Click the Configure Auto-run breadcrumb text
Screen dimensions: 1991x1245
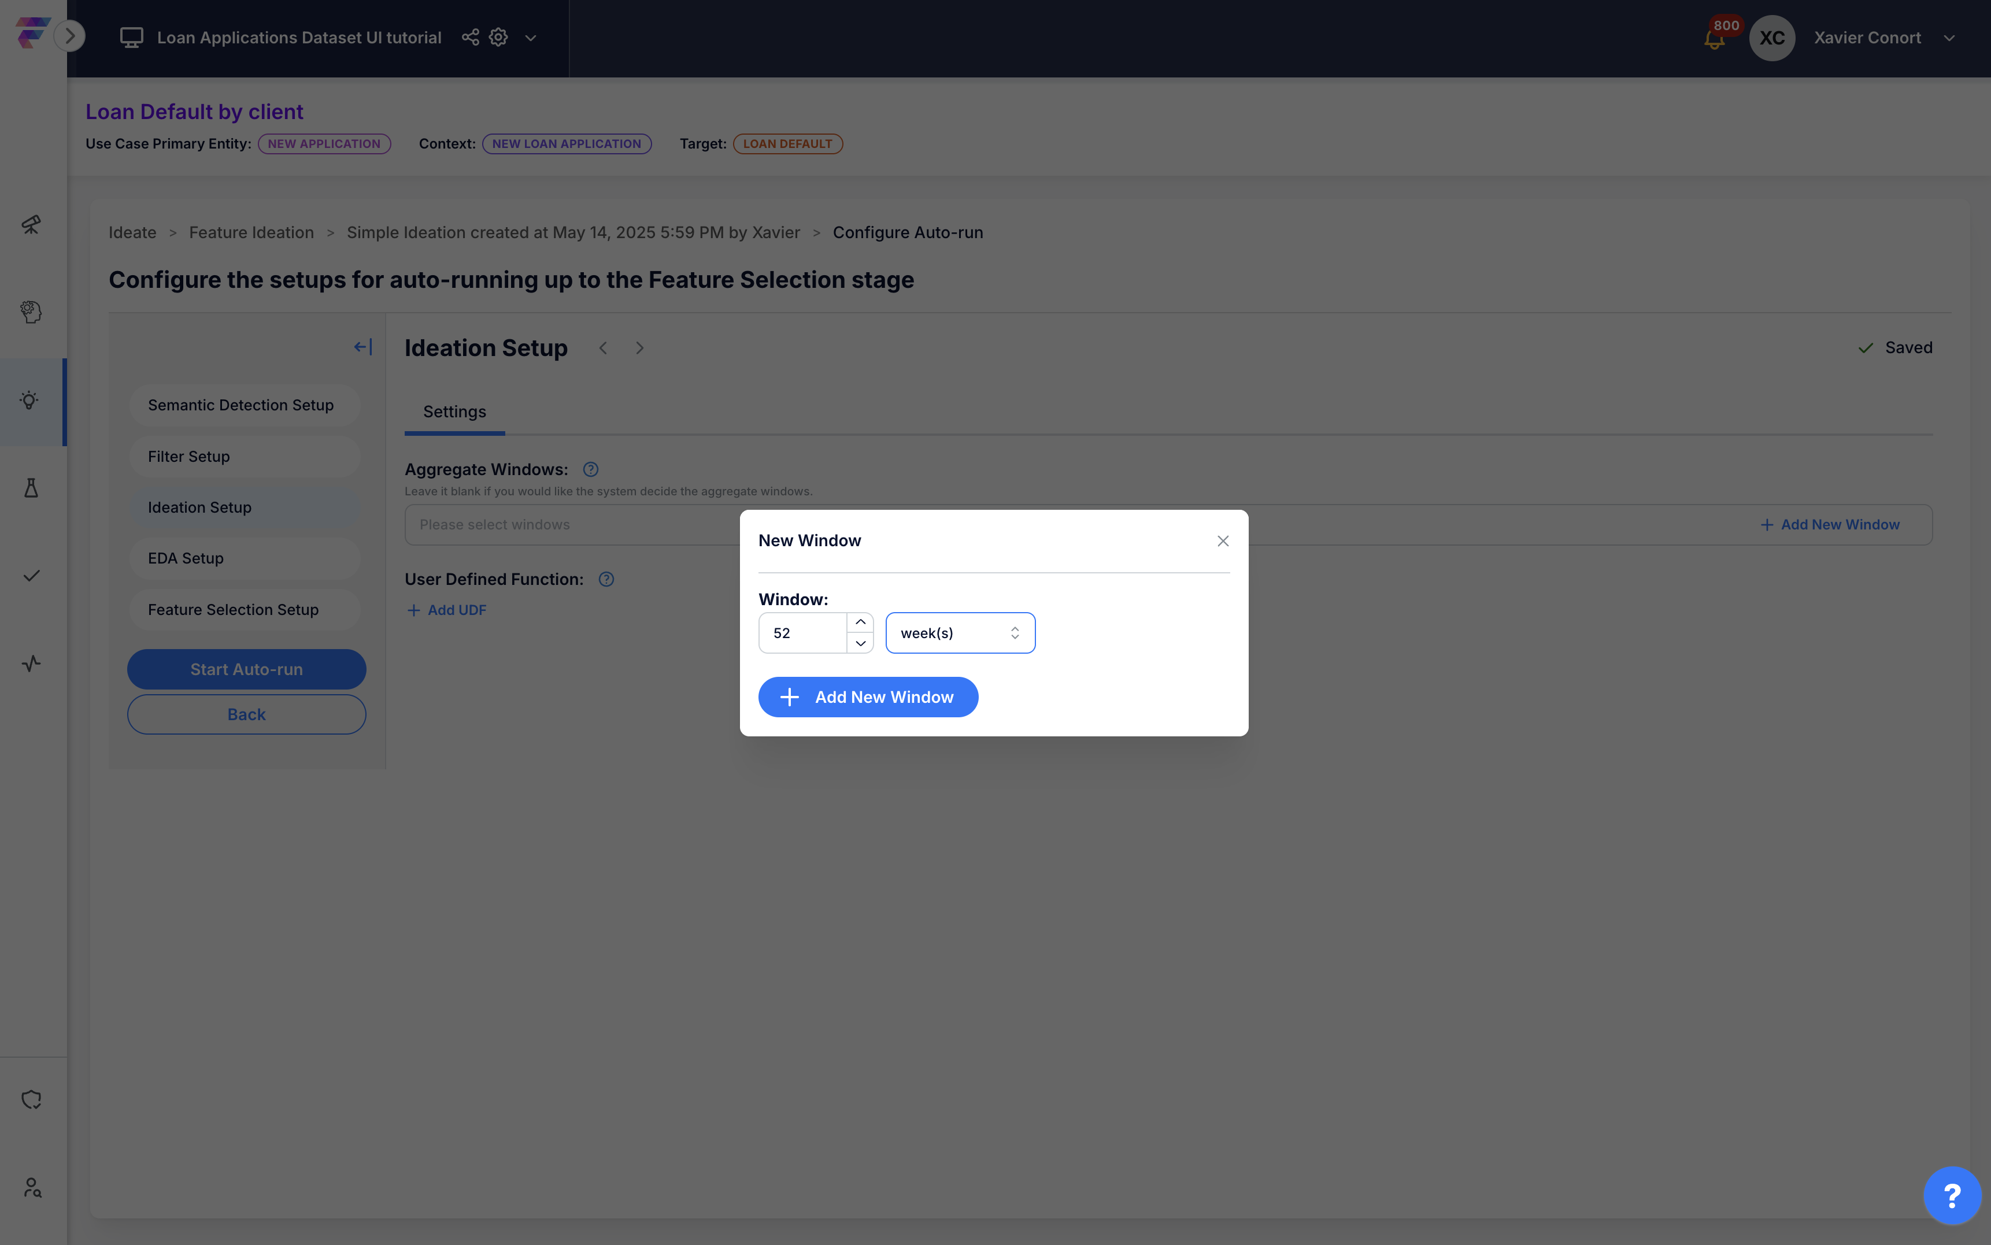coord(908,232)
